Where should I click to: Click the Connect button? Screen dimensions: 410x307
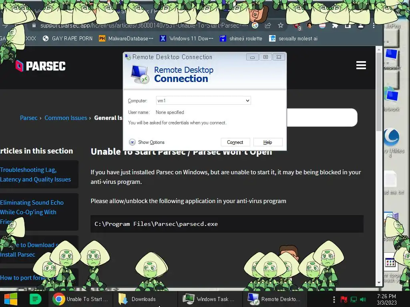235,142
